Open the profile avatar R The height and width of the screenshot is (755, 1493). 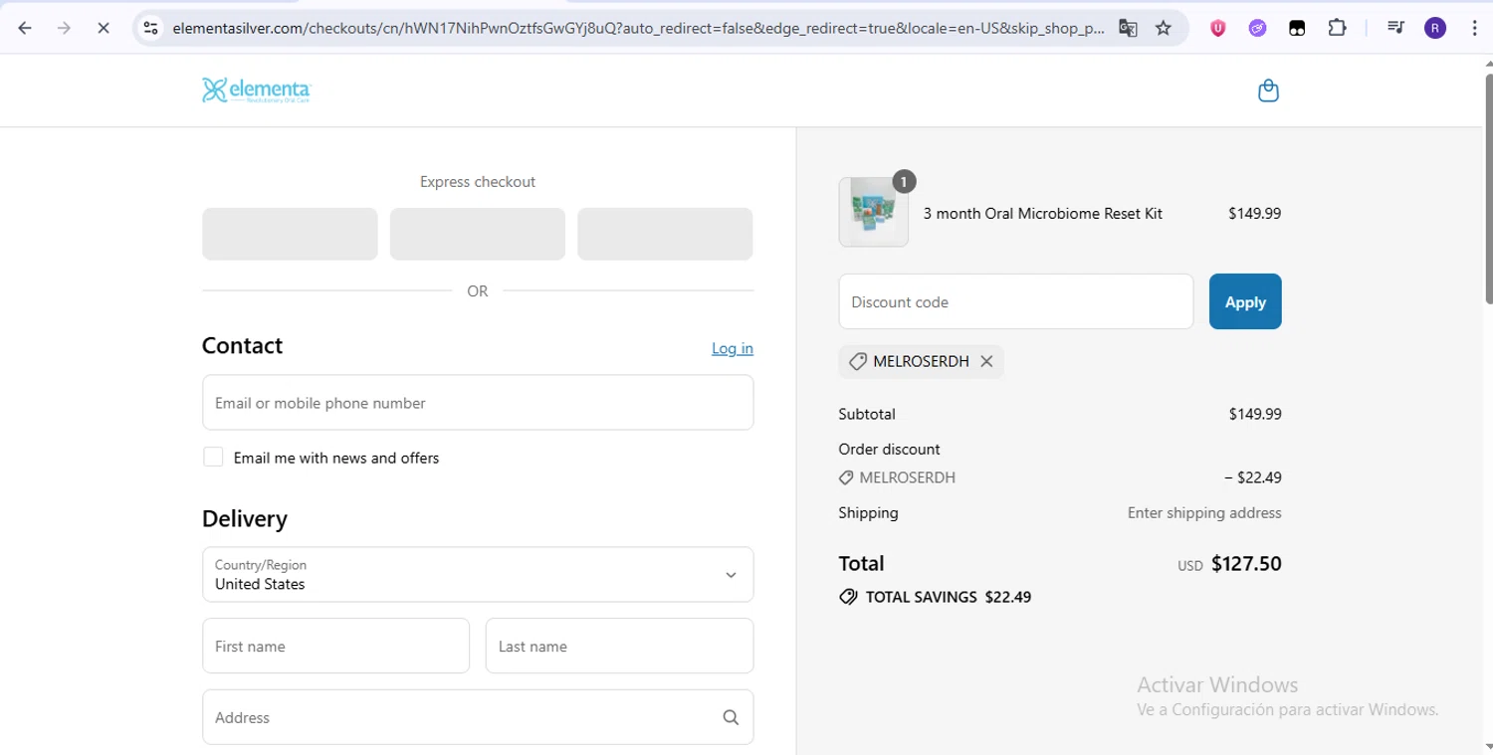pyautogui.click(x=1435, y=28)
